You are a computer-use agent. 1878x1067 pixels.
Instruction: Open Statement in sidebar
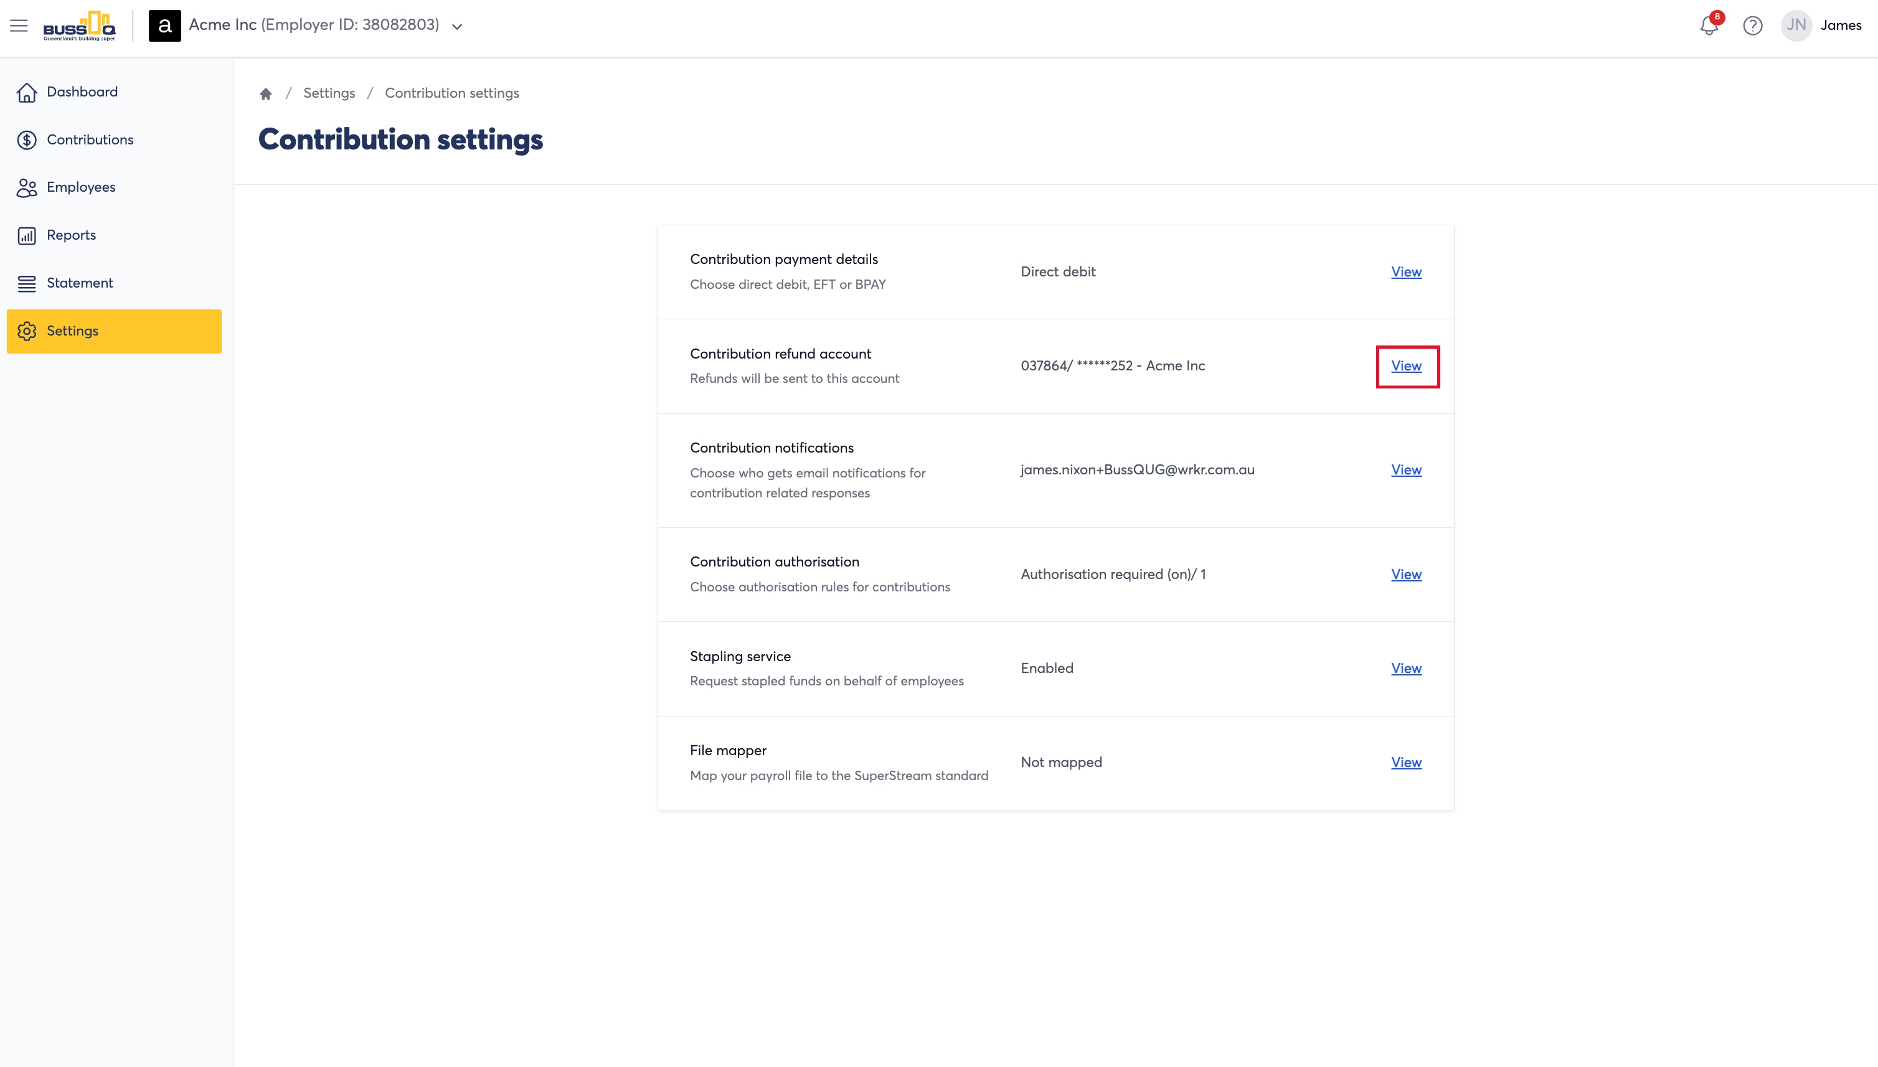115,284
